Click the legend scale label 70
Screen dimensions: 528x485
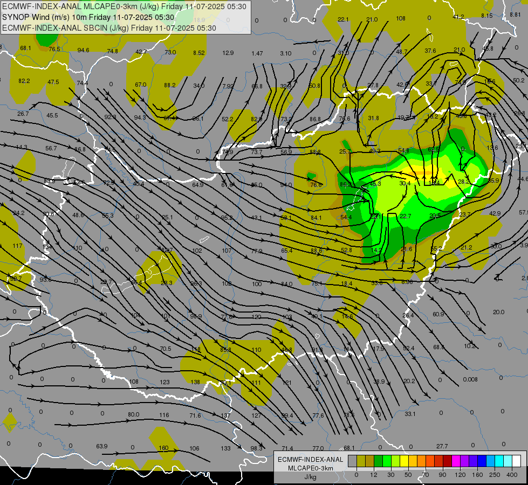426,475
